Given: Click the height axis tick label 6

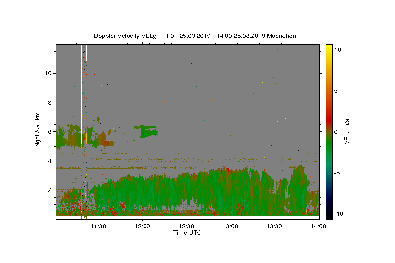Looking at the screenshot, I should tap(49, 131).
